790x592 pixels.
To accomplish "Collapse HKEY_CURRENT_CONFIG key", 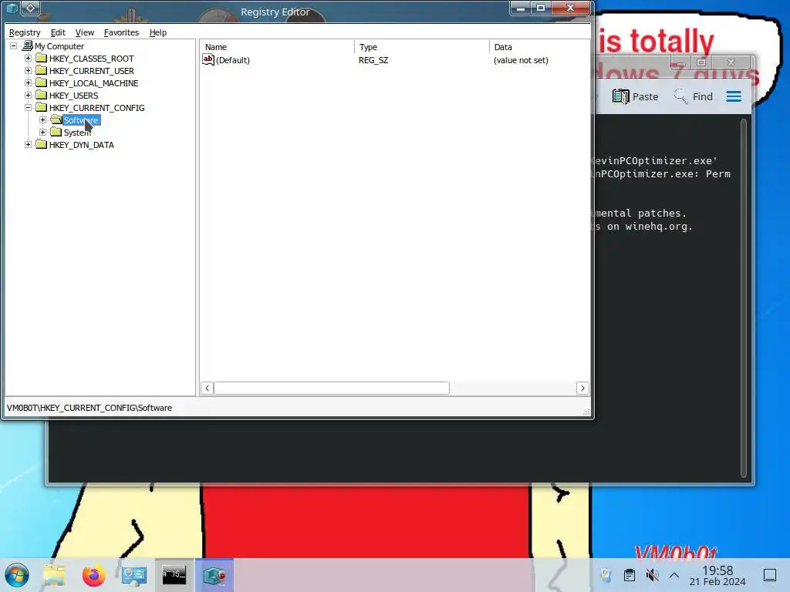I will coord(29,108).
